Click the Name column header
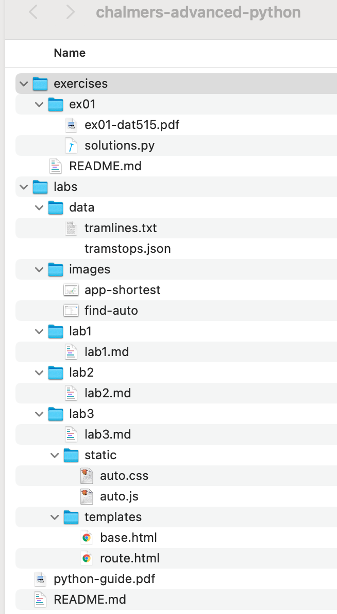Screen dimensions: 337x614 [70, 53]
